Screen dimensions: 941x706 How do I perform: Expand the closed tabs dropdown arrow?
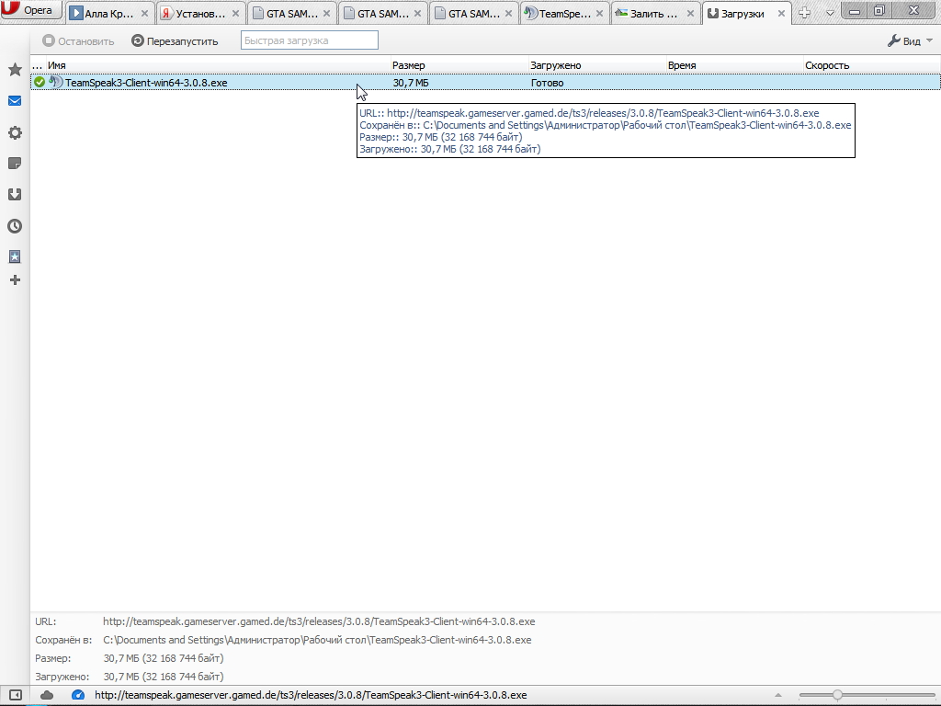(x=830, y=13)
